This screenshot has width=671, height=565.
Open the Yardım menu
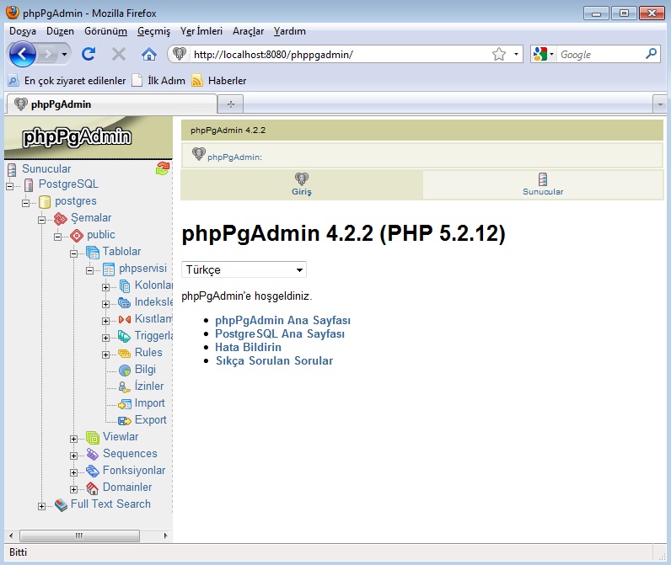coord(290,31)
